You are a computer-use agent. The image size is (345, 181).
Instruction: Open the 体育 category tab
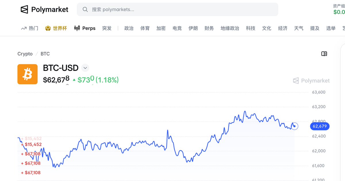pyautogui.click(x=145, y=28)
